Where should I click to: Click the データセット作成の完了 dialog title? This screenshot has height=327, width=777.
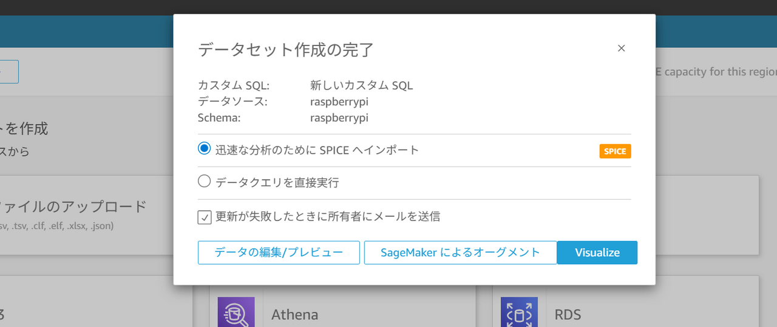click(286, 50)
